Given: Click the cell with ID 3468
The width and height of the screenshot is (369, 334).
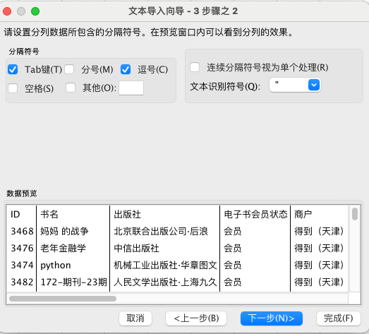Looking at the screenshot, I should 22,232.
